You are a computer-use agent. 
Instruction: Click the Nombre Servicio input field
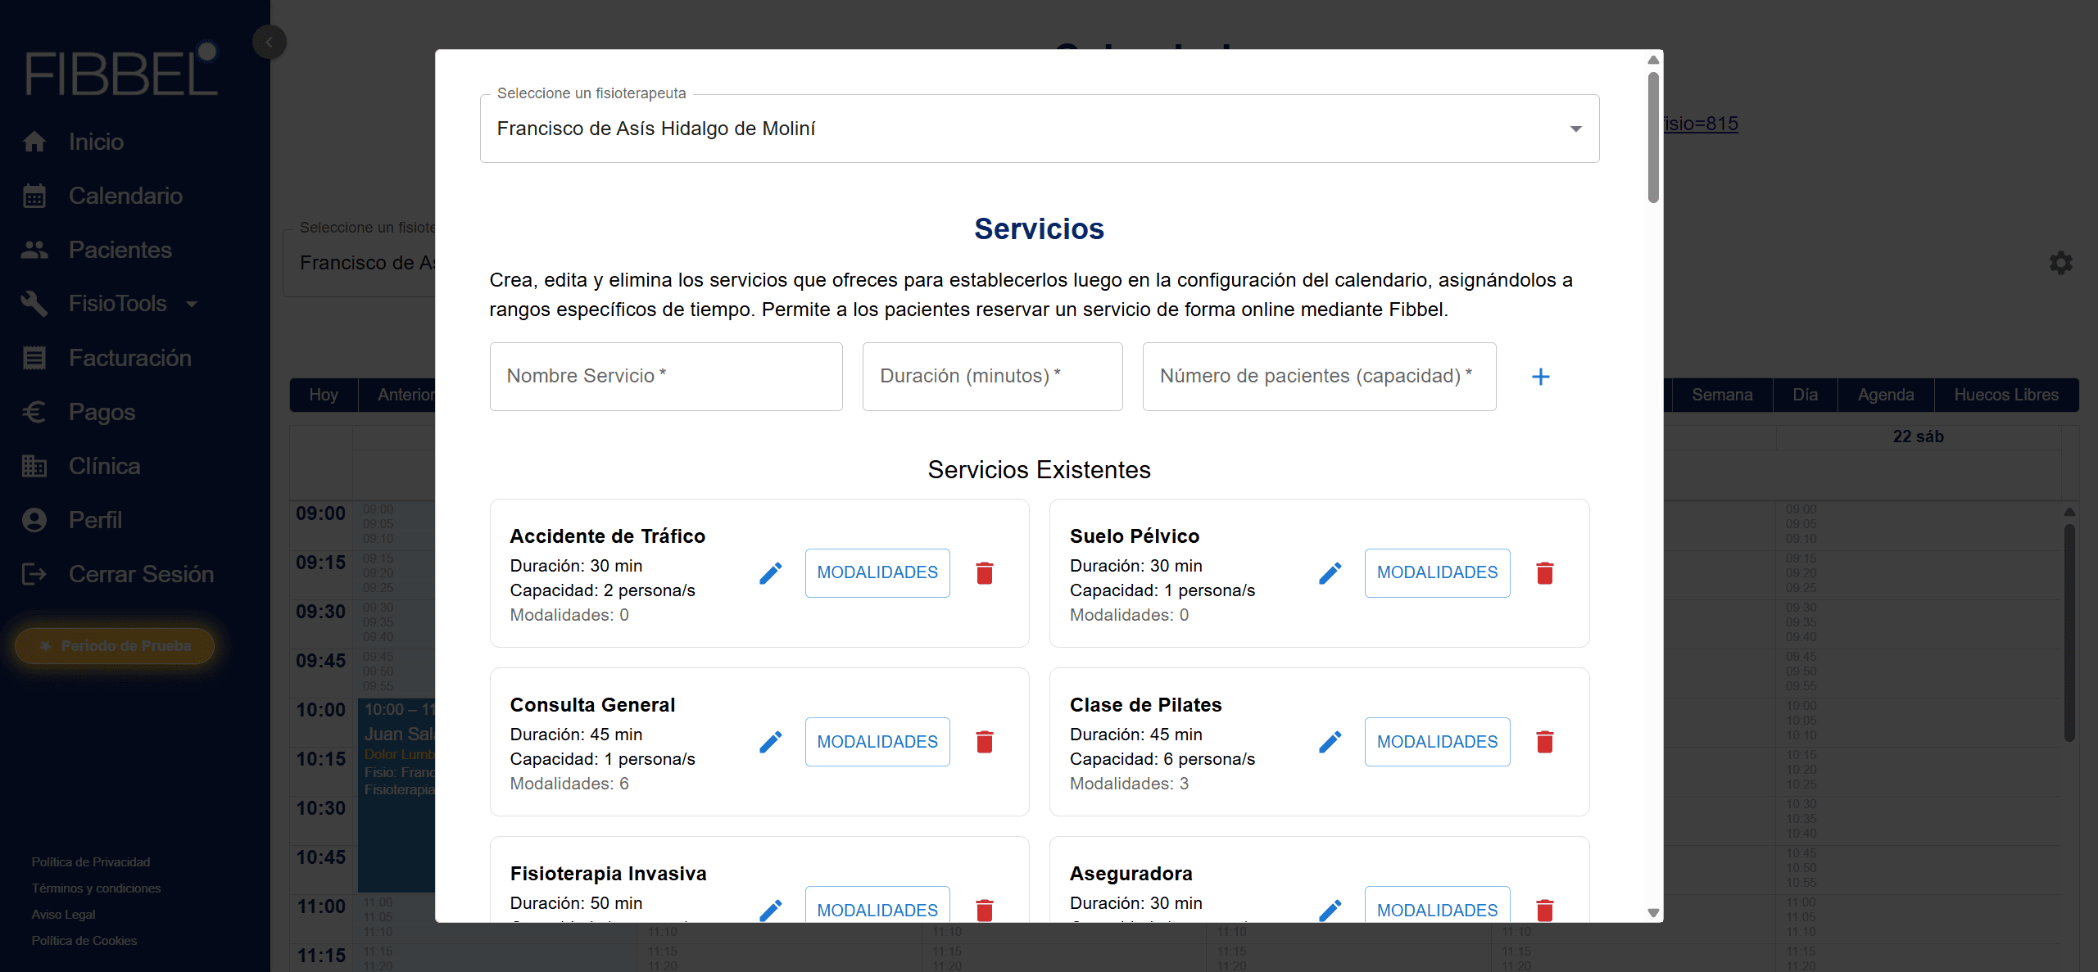tap(665, 377)
